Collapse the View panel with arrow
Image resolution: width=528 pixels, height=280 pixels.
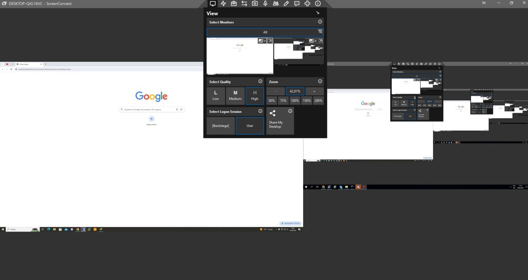point(318,13)
